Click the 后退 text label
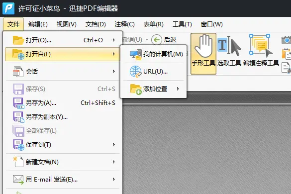This screenshot has width=291, height=194. (x=170, y=40)
